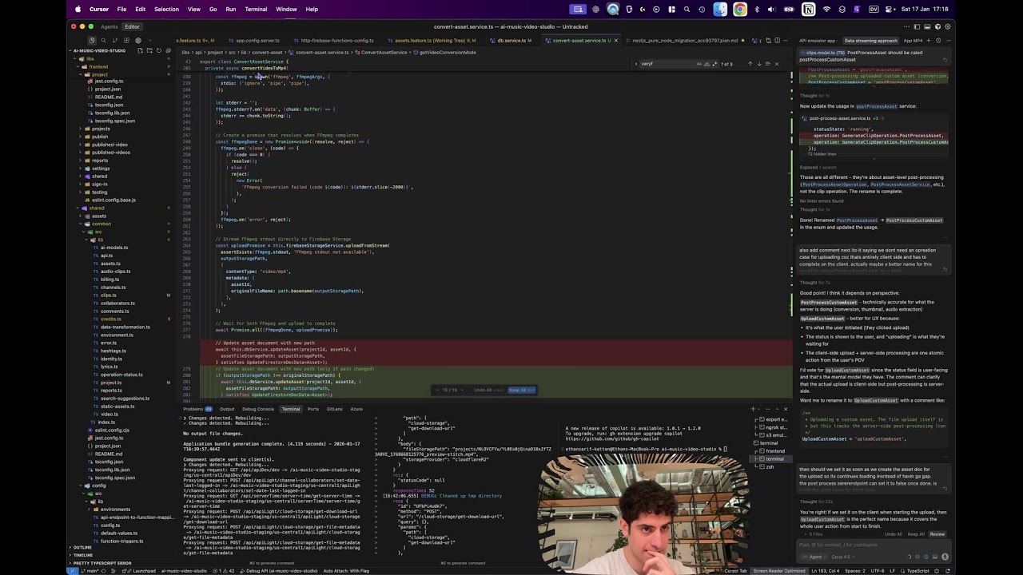Select the zsh terminal in terminal list
The height and width of the screenshot is (575, 1023).
[770, 466]
